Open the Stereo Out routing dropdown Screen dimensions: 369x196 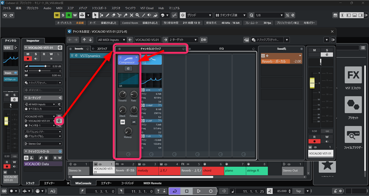coord(43,143)
